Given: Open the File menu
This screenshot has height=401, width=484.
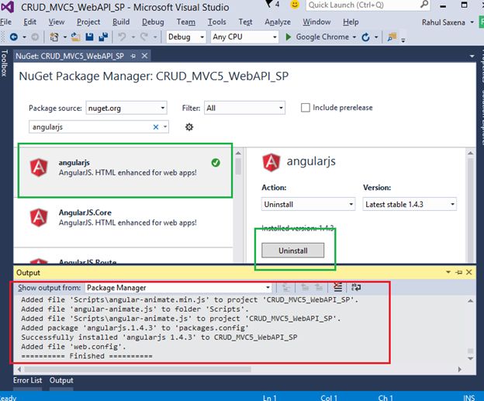Looking at the screenshot, I should click(x=5, y=22).
